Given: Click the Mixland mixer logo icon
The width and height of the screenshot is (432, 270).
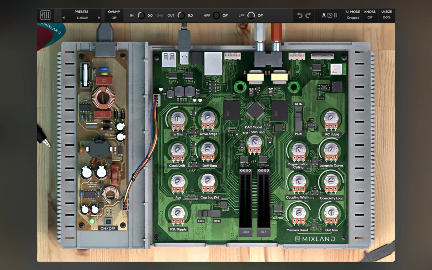Looking at the screenshot, I should pos(45,15).
